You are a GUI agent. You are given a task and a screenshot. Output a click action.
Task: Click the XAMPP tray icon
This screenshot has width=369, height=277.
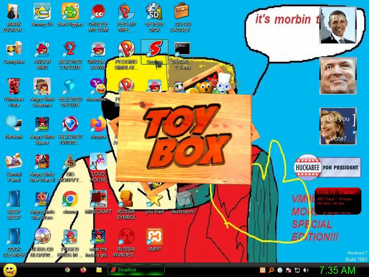click(263, 270)
